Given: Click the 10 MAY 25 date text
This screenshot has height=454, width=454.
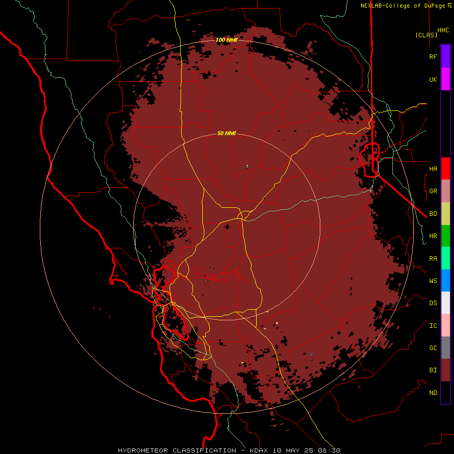Looking at the screenshot, I should click(294, 450).
